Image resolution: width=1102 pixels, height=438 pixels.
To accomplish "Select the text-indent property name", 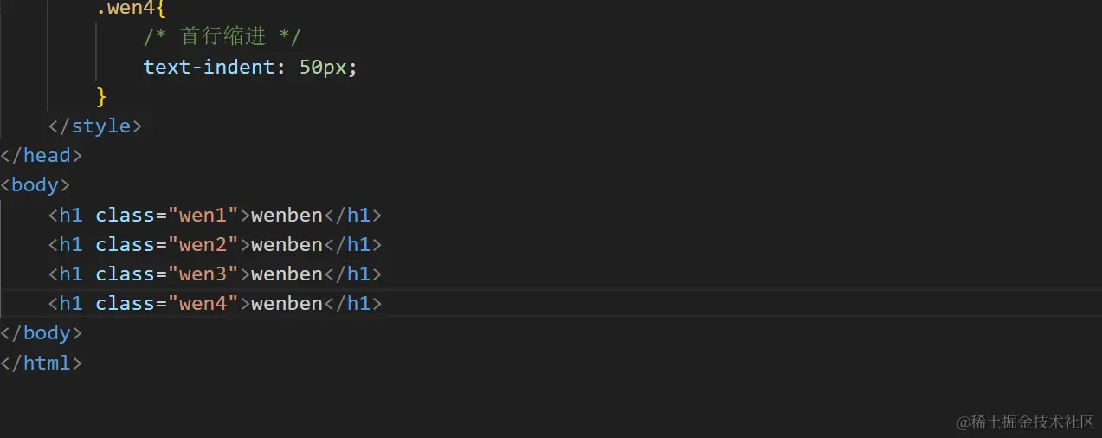I will pyautogui.click(x=209, y=67).
